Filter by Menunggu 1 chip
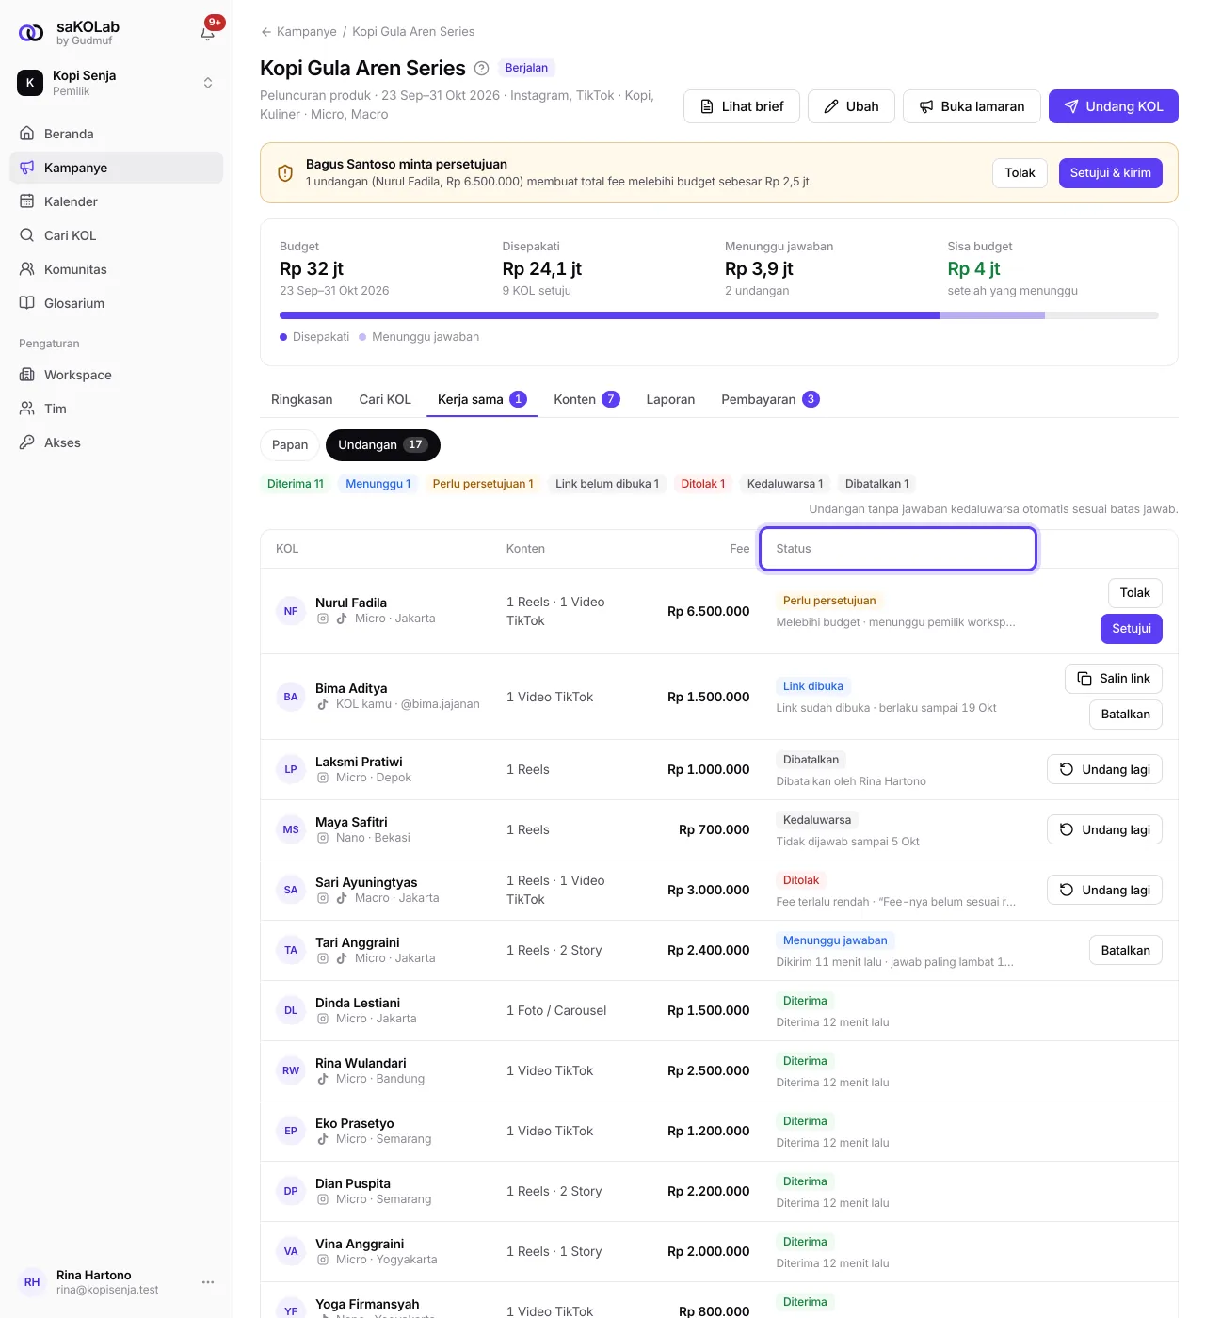The width and height of the screenshot is (1205, 1318). click(378, 484)
